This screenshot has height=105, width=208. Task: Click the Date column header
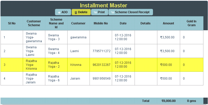coord(123,23)
